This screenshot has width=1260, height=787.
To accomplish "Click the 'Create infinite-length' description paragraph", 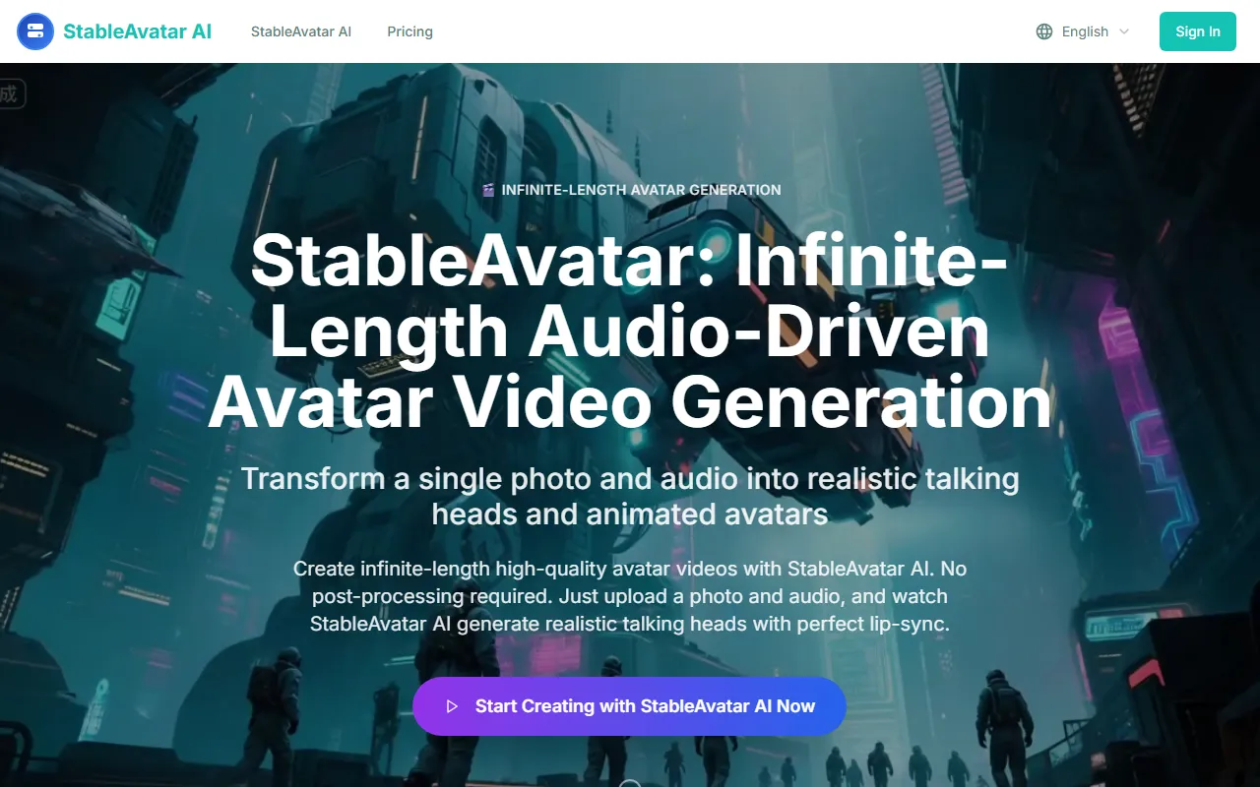I will 630,596.
